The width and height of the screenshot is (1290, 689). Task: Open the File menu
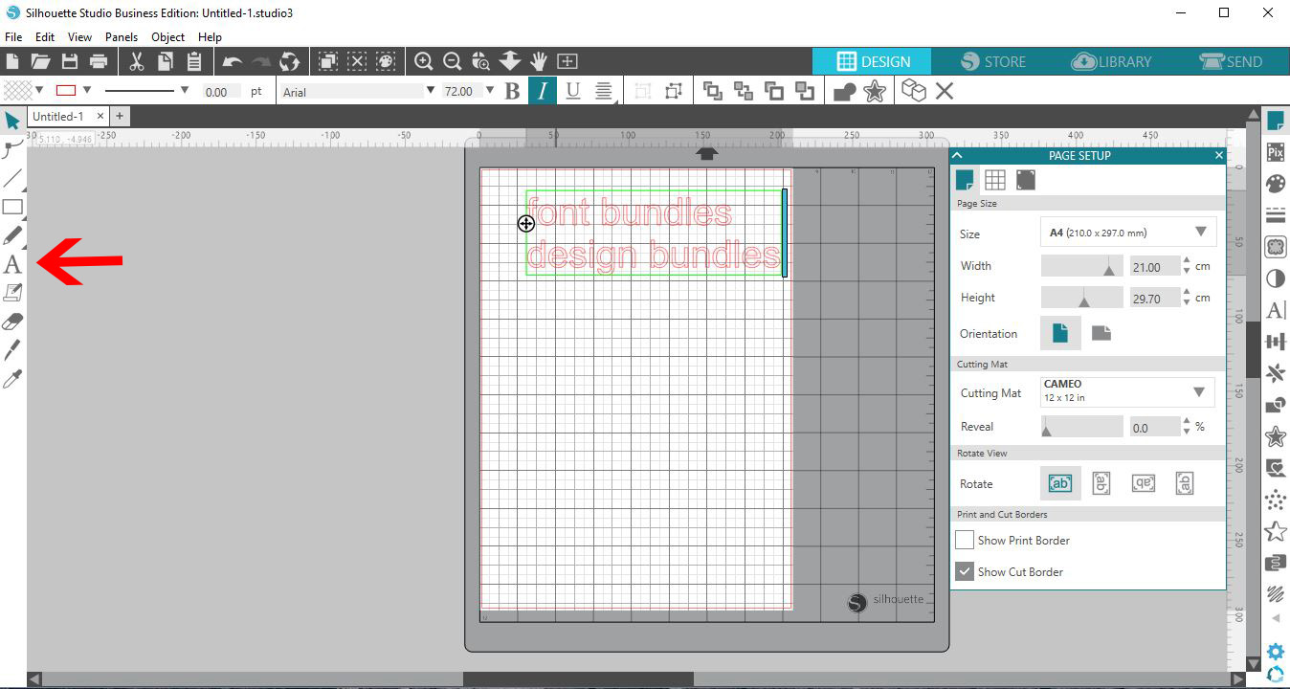(x=13, y=37)
